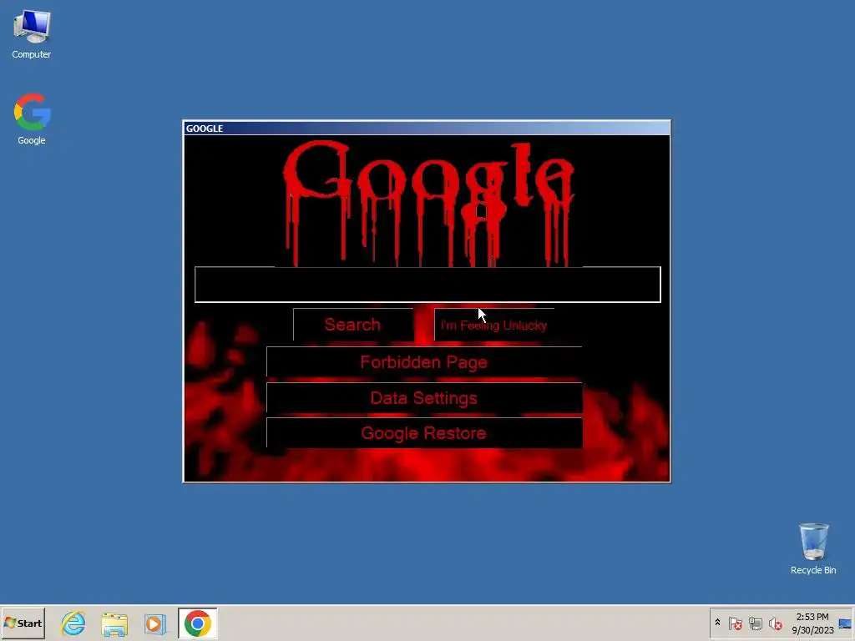Open the Start menu
The width and height of the screenshot is (855, 641).
pyautogui.click(x=23, y=623)
